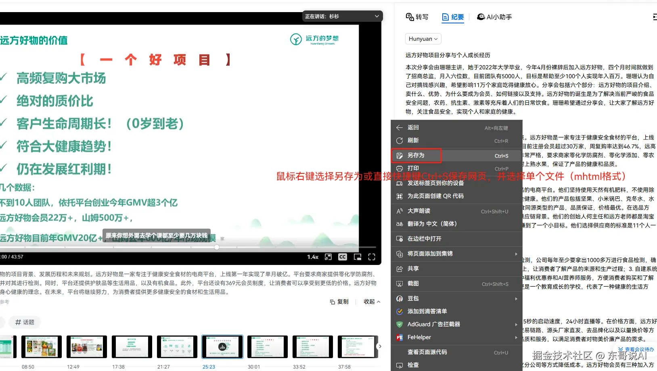
Task: Collapse the summary with 收起
Action: click(x=372, y=302)
